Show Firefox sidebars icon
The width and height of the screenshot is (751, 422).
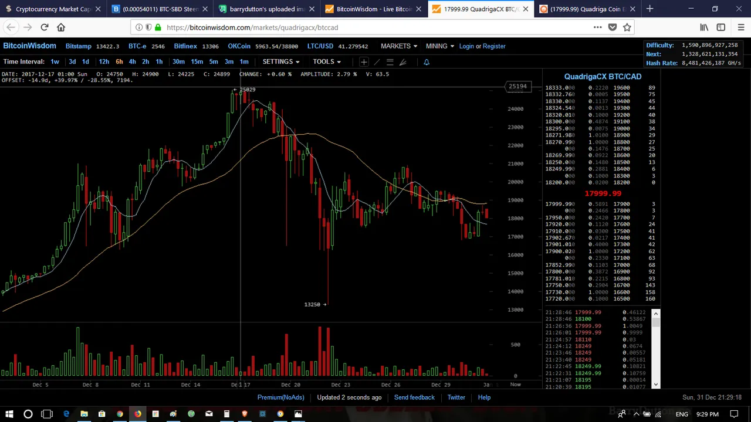(721, 28)
